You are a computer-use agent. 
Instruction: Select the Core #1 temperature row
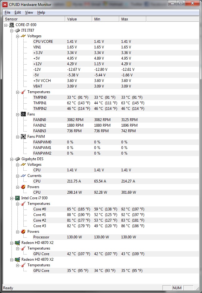pos(40,215)
